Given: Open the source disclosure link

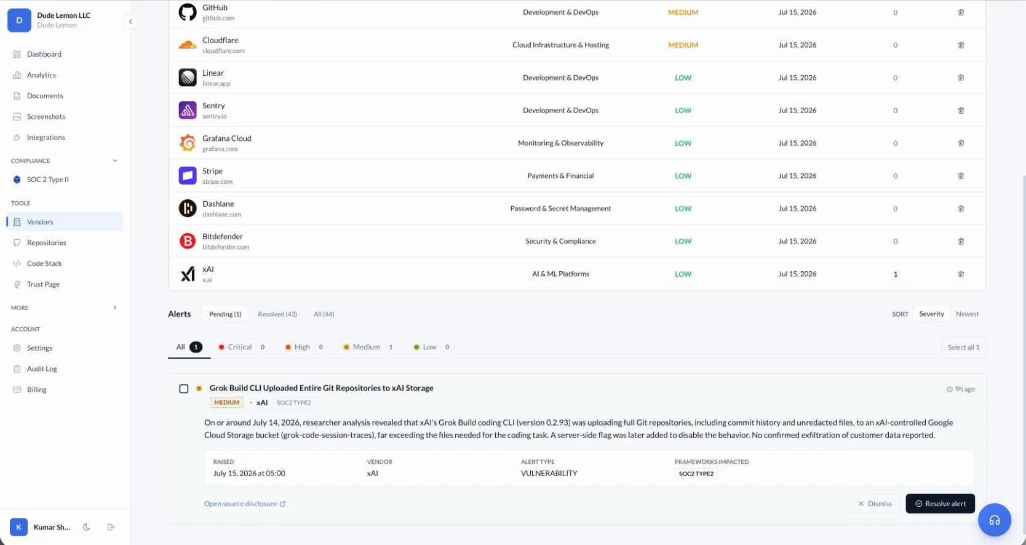Looking at the screenshot, I should pos(245,504).
